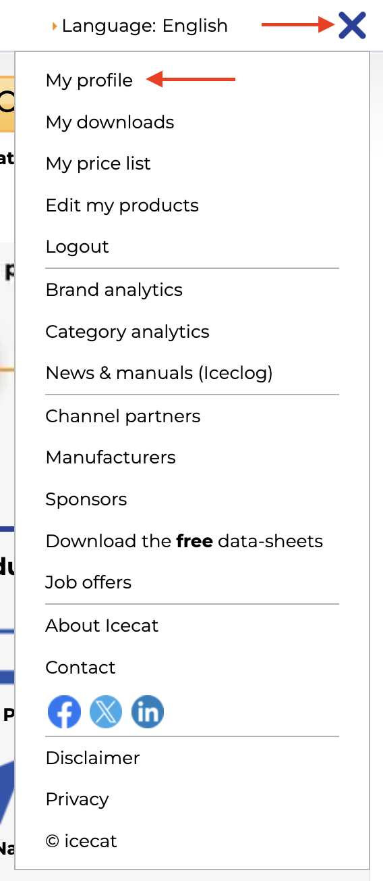Select Edit my products

122,205
